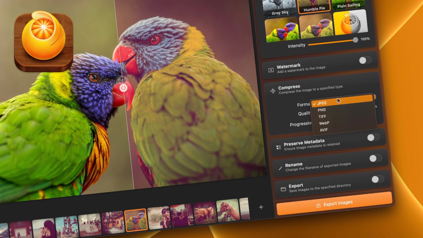Screen dimensions: 423x238
Task: Select the filter preview below Grey Sky
Action: click(x=282, y=30)
